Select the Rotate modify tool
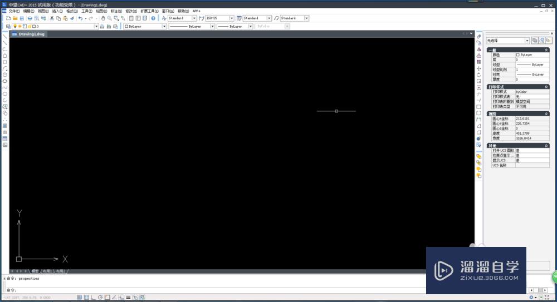557x302 pixels. coord(479,75)
